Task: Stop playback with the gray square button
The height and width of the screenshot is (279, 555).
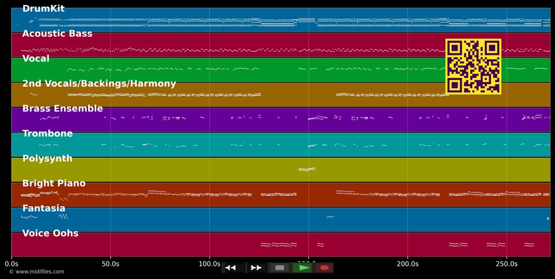Action: click(x=280, y=268)
